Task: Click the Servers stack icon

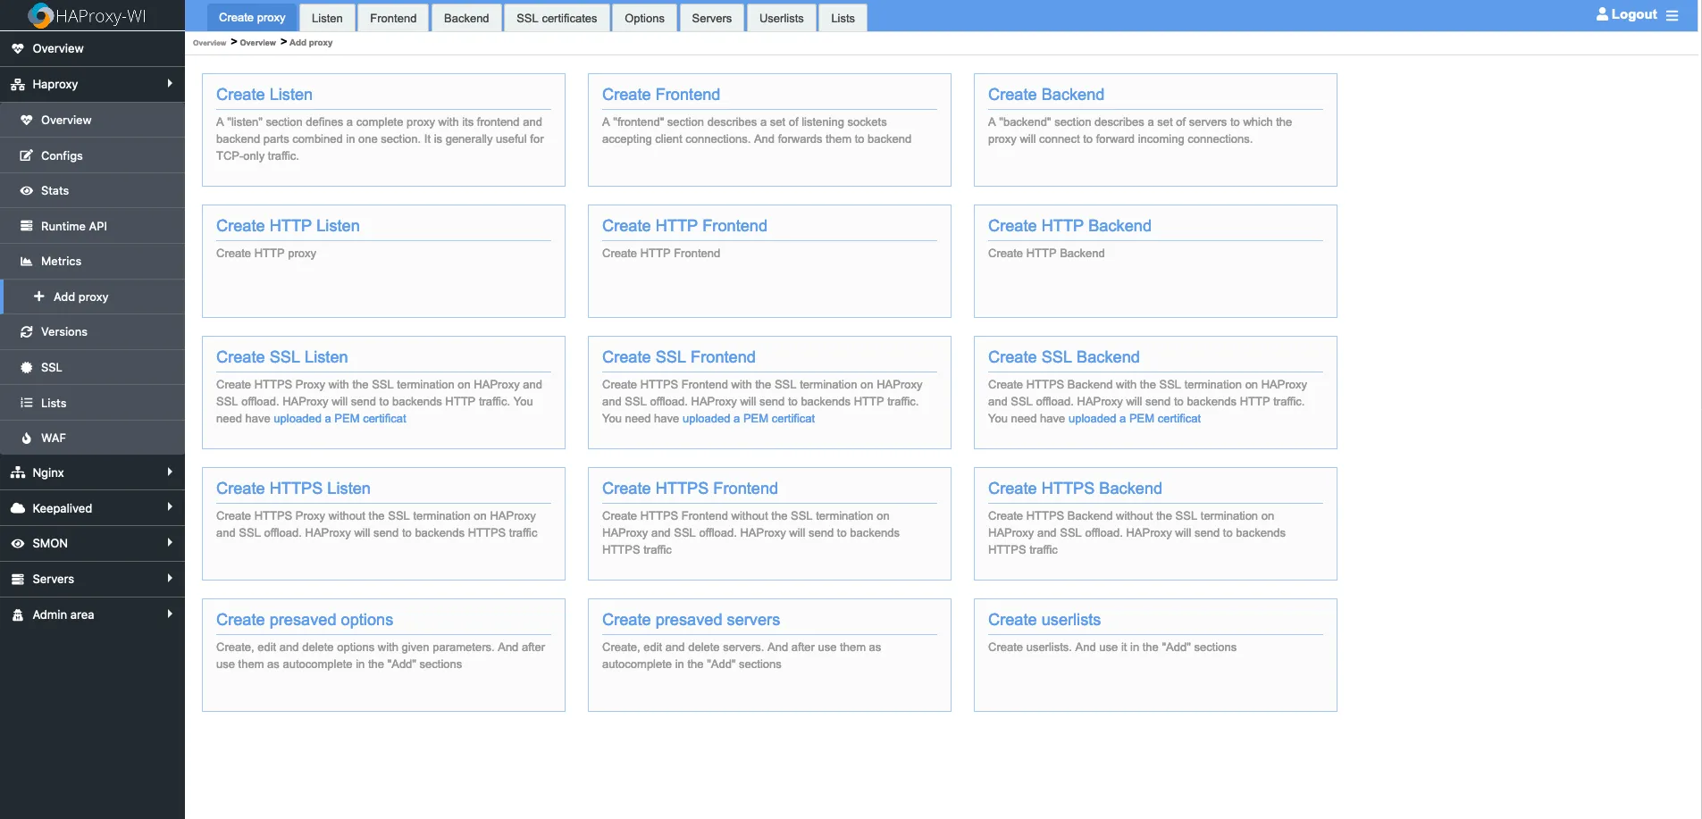Action: tap(18, 579)
